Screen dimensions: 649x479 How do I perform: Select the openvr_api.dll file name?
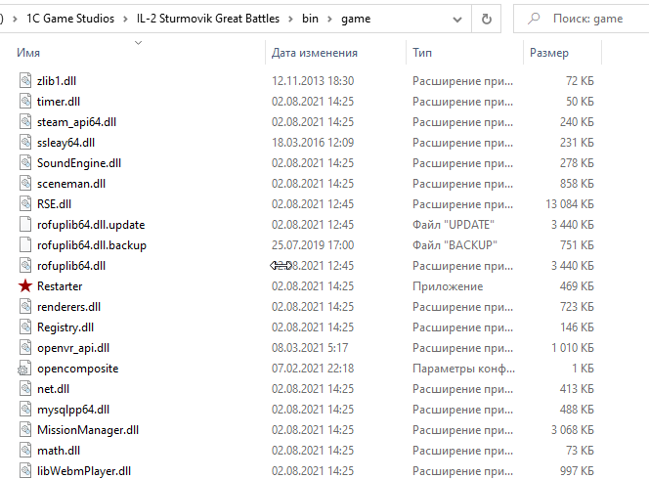click(73, 348)
